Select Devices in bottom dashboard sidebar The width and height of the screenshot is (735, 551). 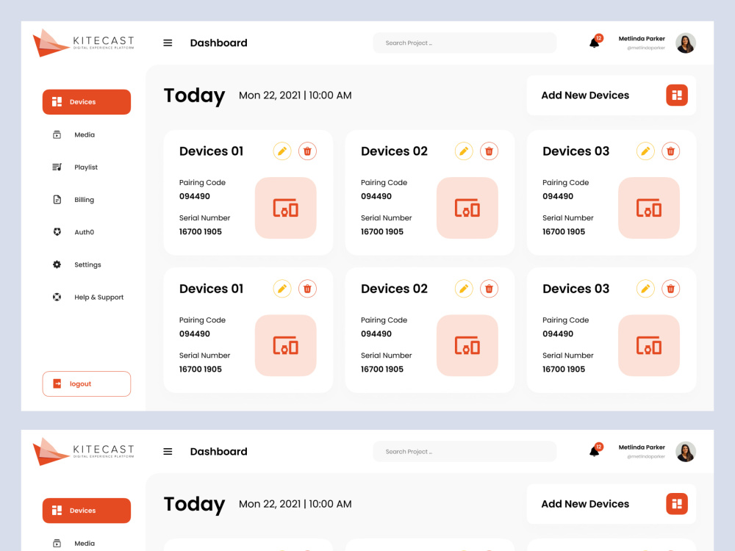(x=87, y=511)
